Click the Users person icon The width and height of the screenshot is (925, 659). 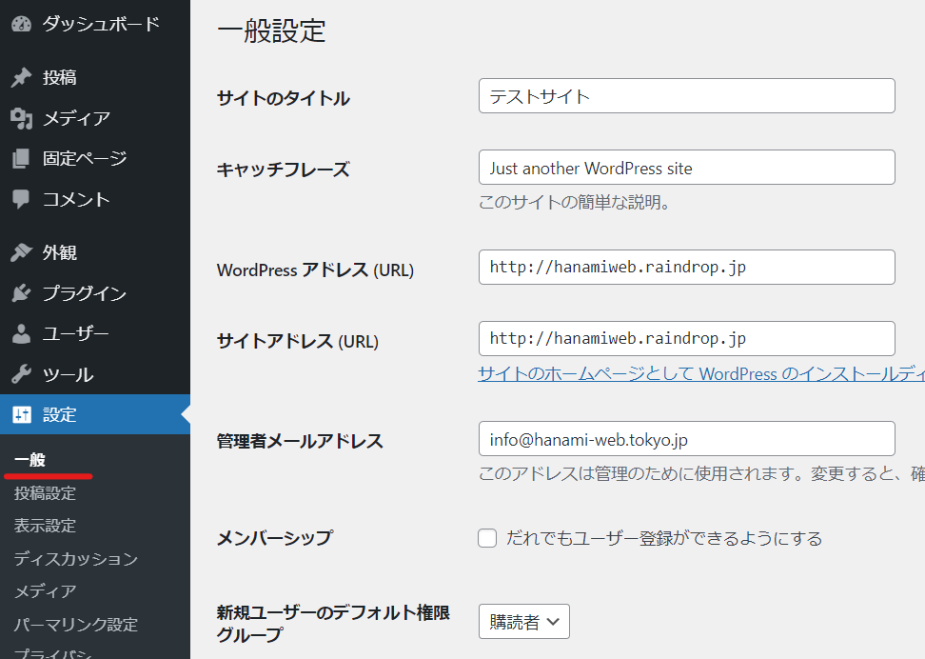21,333
